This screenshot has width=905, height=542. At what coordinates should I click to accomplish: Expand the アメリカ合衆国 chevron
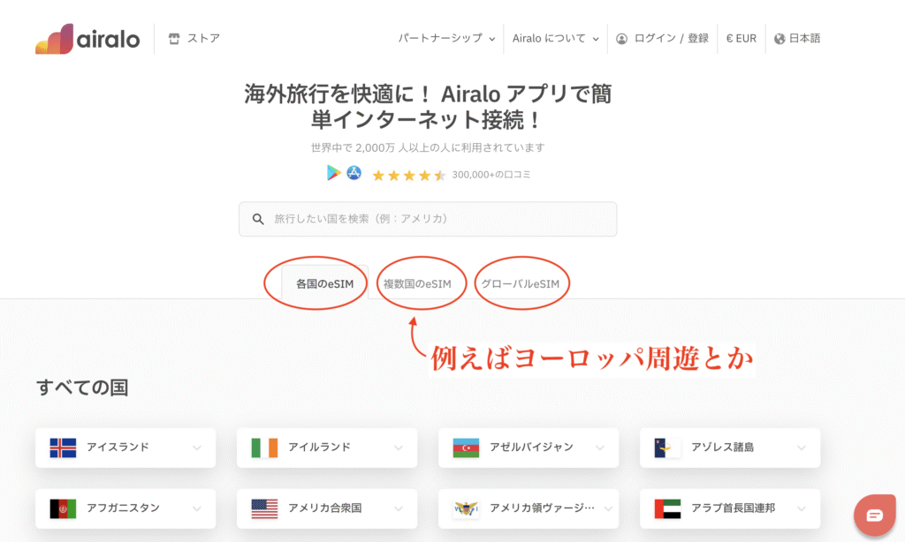pyautogui.click(x=399, y=508)
